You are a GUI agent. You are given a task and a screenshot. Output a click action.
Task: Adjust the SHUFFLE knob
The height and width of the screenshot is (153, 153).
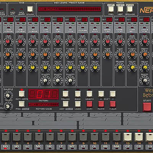pyautogui.click(x=8, y=95)
